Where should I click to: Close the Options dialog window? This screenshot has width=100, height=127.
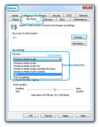(x=88, y=7)
